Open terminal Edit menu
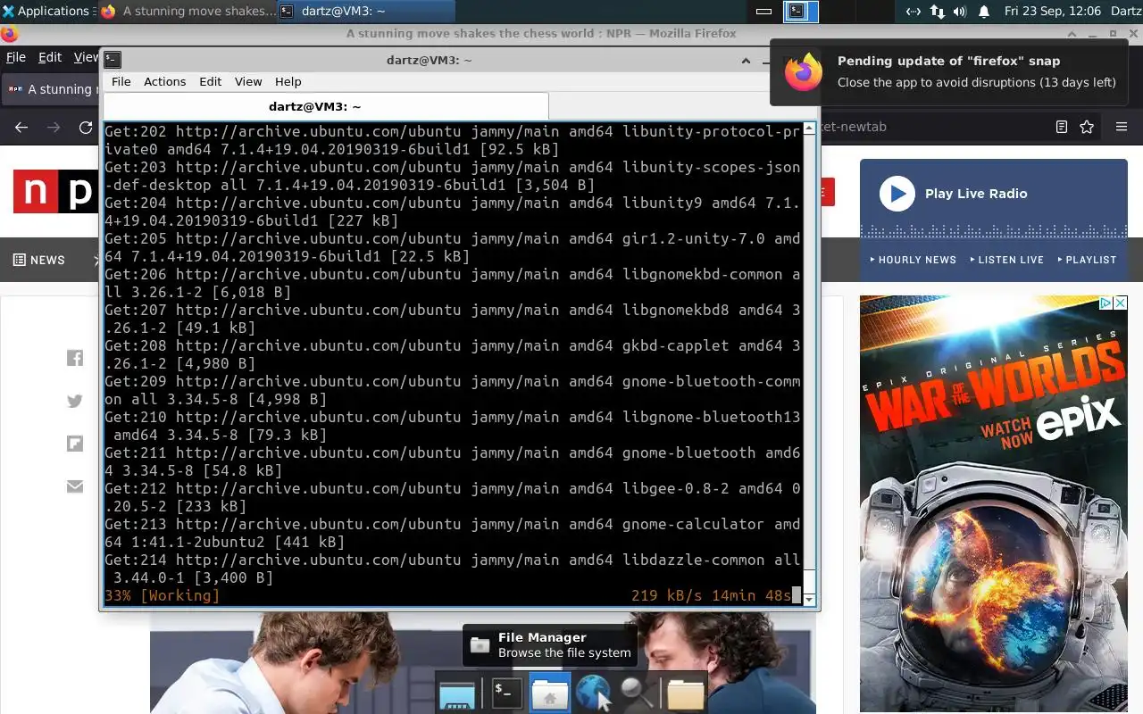This screenshot has width=1143, height=714. (x=211, y=81)
